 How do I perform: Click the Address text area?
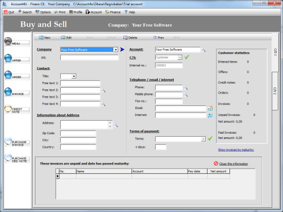point(84,124)
